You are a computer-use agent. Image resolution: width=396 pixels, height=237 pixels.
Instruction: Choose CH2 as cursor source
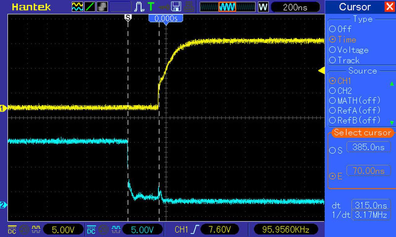click(x=340, y=91)
